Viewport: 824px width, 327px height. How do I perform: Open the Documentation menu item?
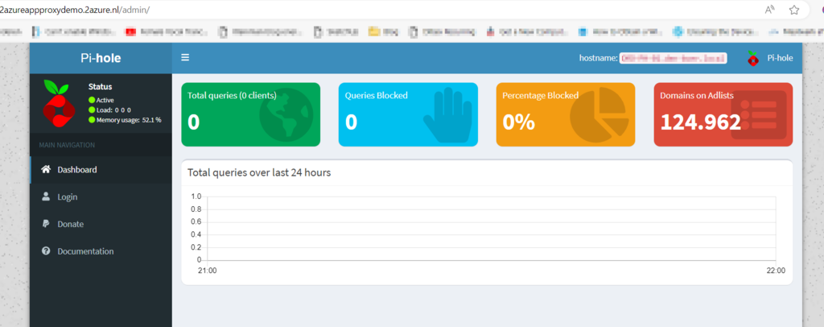pos(101,252)
